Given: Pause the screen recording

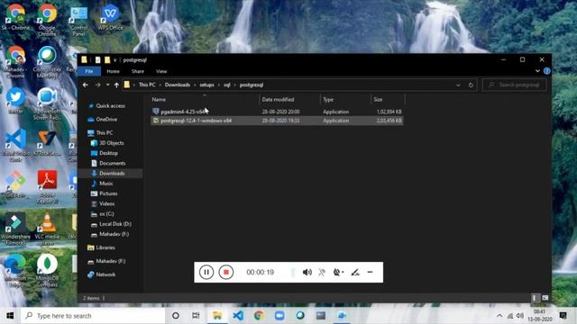Looking at the screenshot, I should coord(206,272).
